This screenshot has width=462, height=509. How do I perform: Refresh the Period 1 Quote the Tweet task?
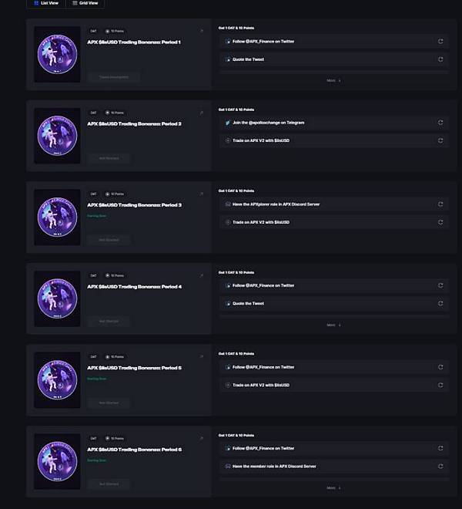(x=440, y=59)
